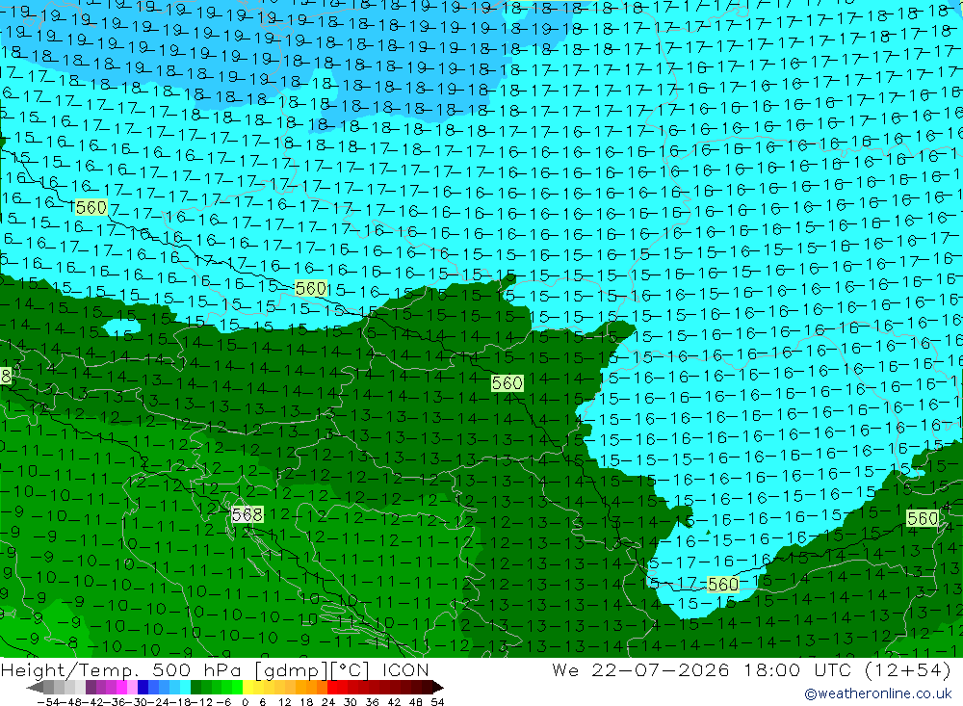This screenshot has width=963, height=706.
Task: Click the 568 height contour label
Action: (x=247, y=514)
